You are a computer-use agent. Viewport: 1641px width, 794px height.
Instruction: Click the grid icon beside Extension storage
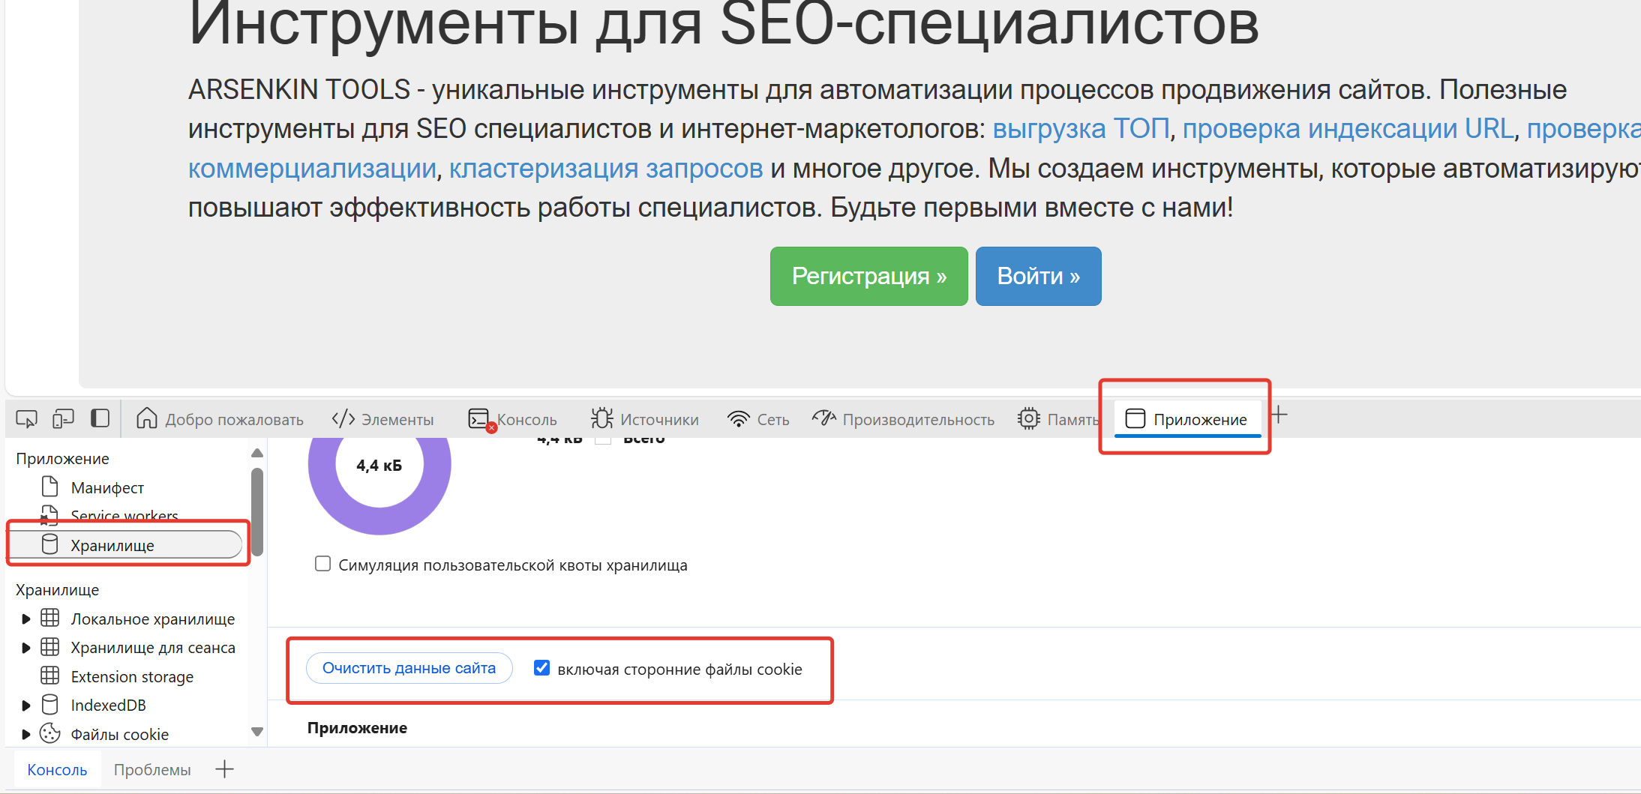click(49, 676)
